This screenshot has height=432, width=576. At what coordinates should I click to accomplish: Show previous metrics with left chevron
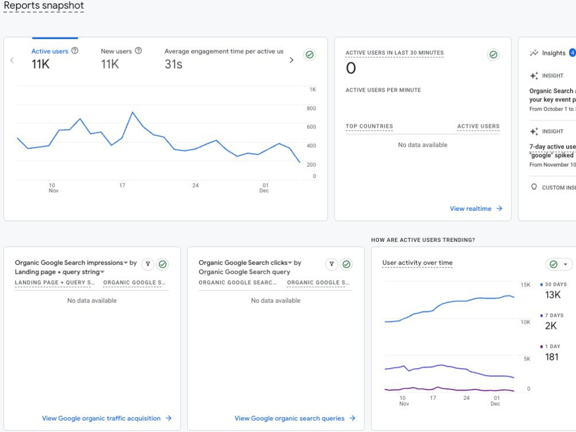pyautogui.click(x=12, y=60)
